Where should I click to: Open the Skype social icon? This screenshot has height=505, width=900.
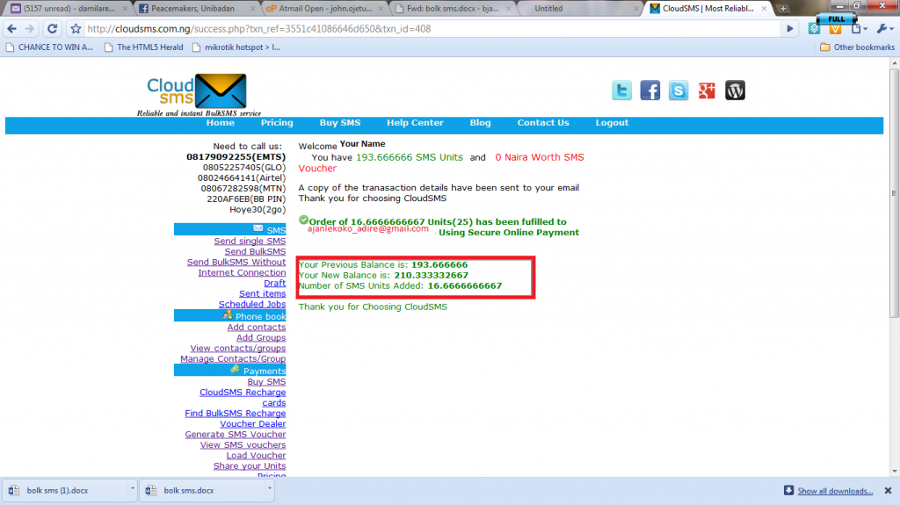pyautogui.click(x=679, y=90)
